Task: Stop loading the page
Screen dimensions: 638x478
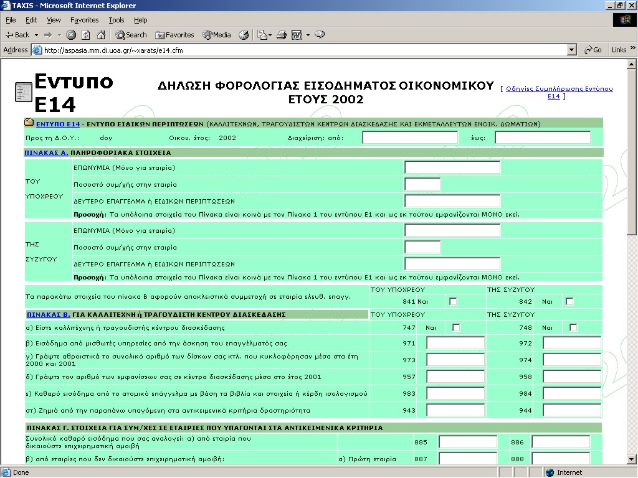Action: (71, 35)
